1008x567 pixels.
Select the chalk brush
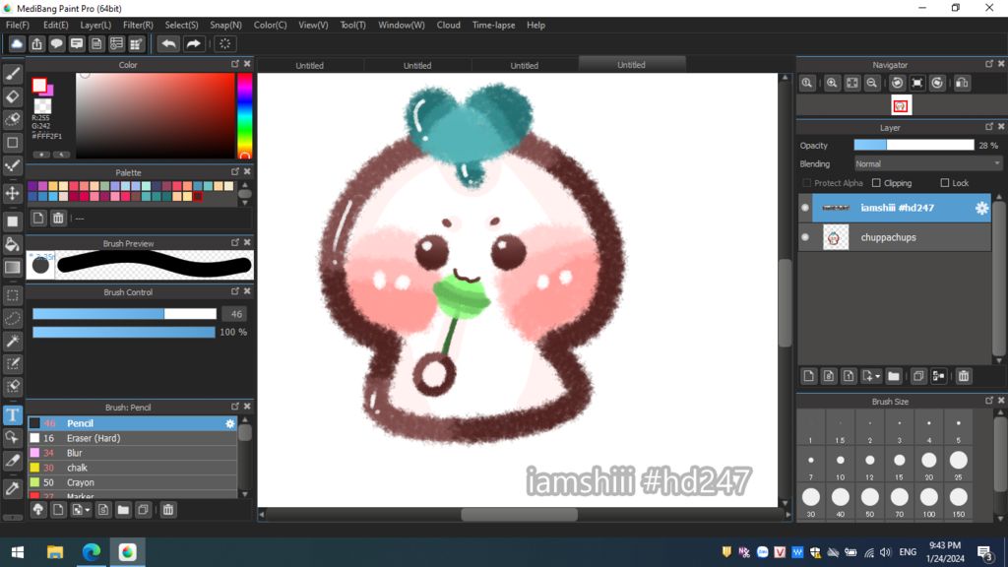(x=132, y=468)
